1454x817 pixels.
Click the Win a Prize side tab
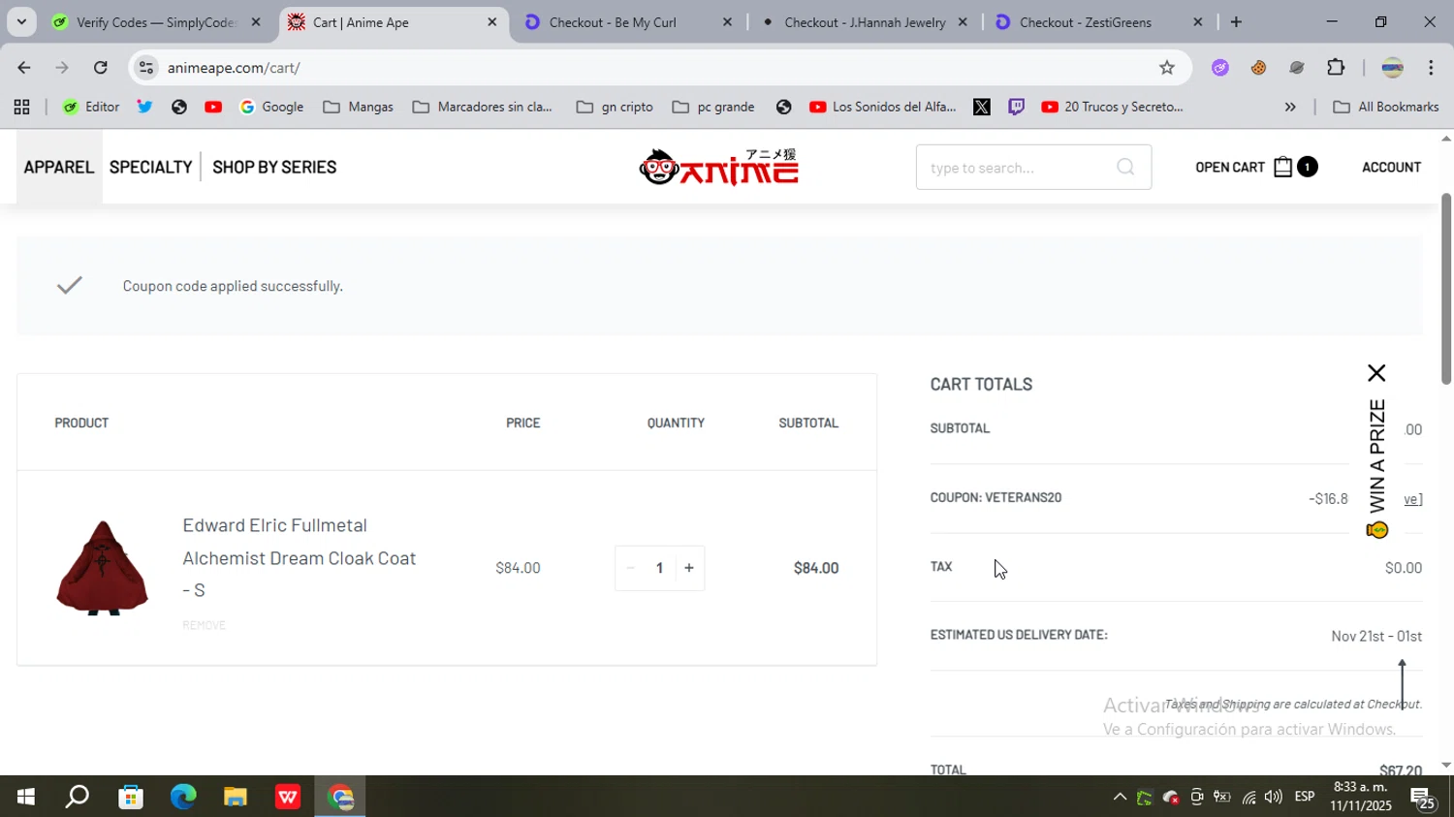1377,468
